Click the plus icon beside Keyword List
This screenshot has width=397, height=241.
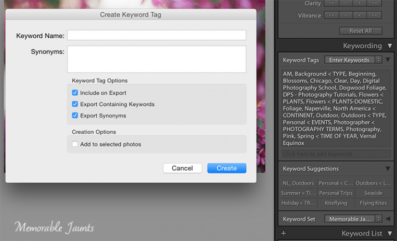(284, 234)
